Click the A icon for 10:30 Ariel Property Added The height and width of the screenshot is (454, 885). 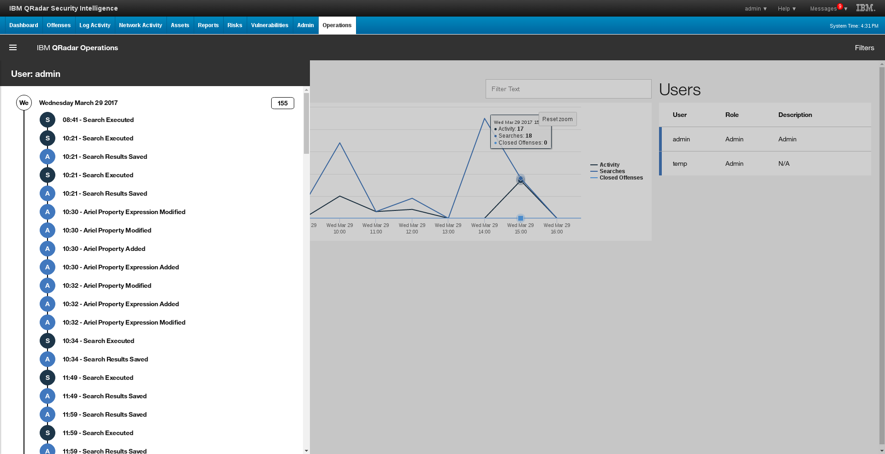coord(48,249)
